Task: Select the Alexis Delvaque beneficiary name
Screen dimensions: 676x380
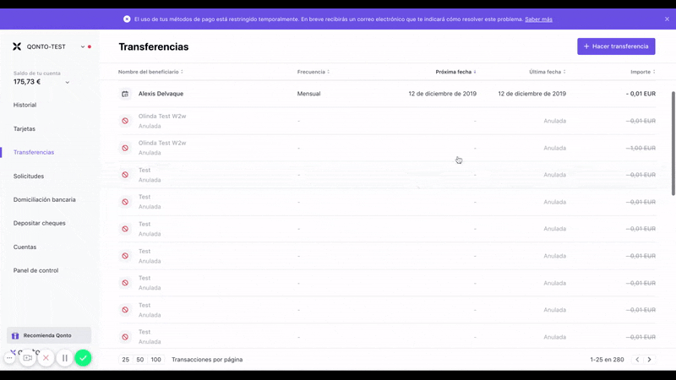Action: tap(161, 94)
